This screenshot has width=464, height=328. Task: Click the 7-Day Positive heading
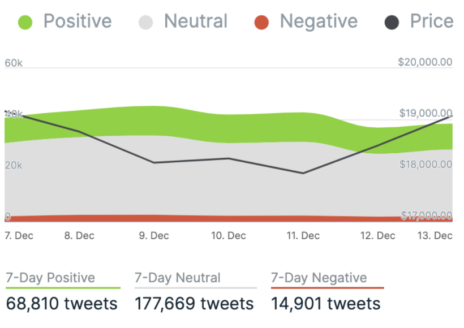[x=50, y=278]
